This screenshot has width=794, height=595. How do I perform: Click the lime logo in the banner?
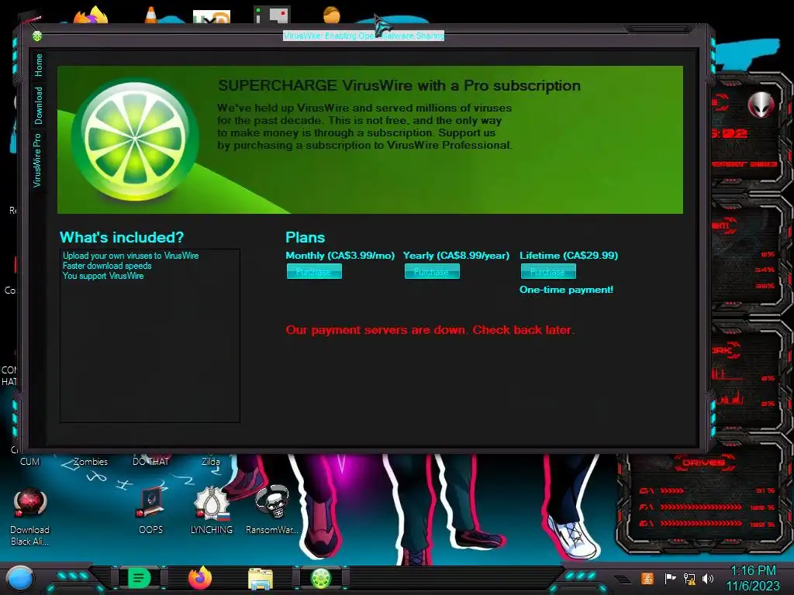(x=135, y=140)
